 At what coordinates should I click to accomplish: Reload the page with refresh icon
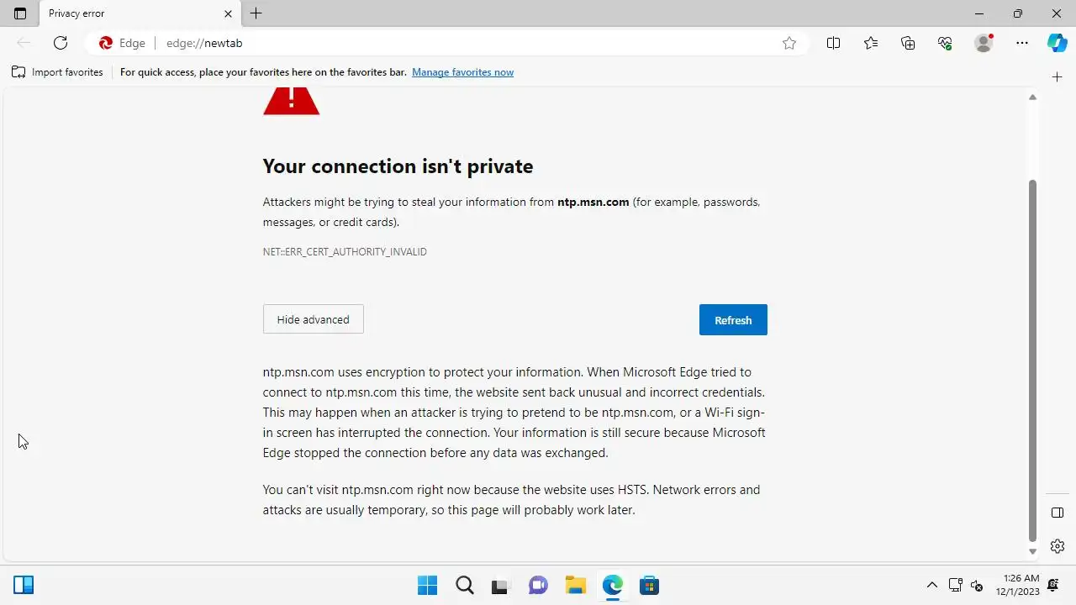(61, 43)
